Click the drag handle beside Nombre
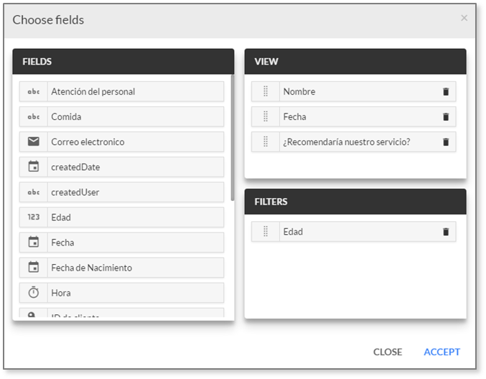The width and height of the screenshot is (486, 379). (x=266, y=91)
